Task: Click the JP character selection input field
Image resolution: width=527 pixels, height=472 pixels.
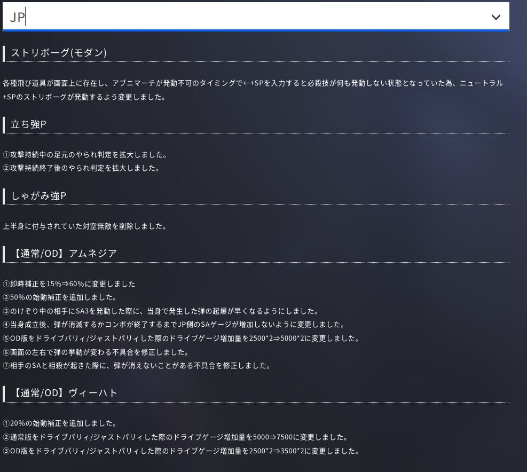Action: click(x=256, y=17)
